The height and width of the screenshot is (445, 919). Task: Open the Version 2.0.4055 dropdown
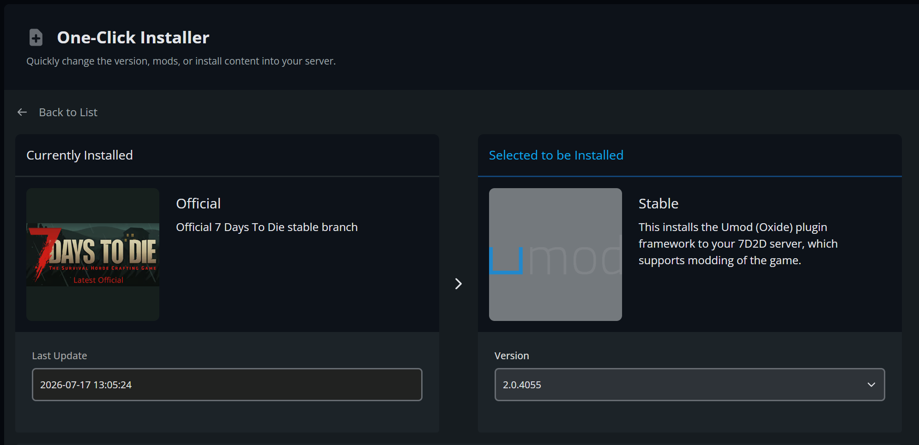(x=689, y=385)
